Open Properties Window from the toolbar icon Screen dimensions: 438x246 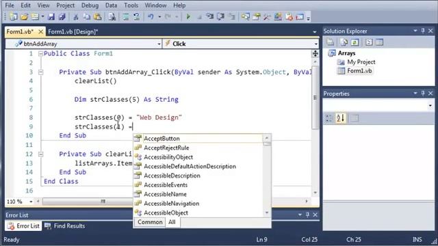click(x=256, y=17)
